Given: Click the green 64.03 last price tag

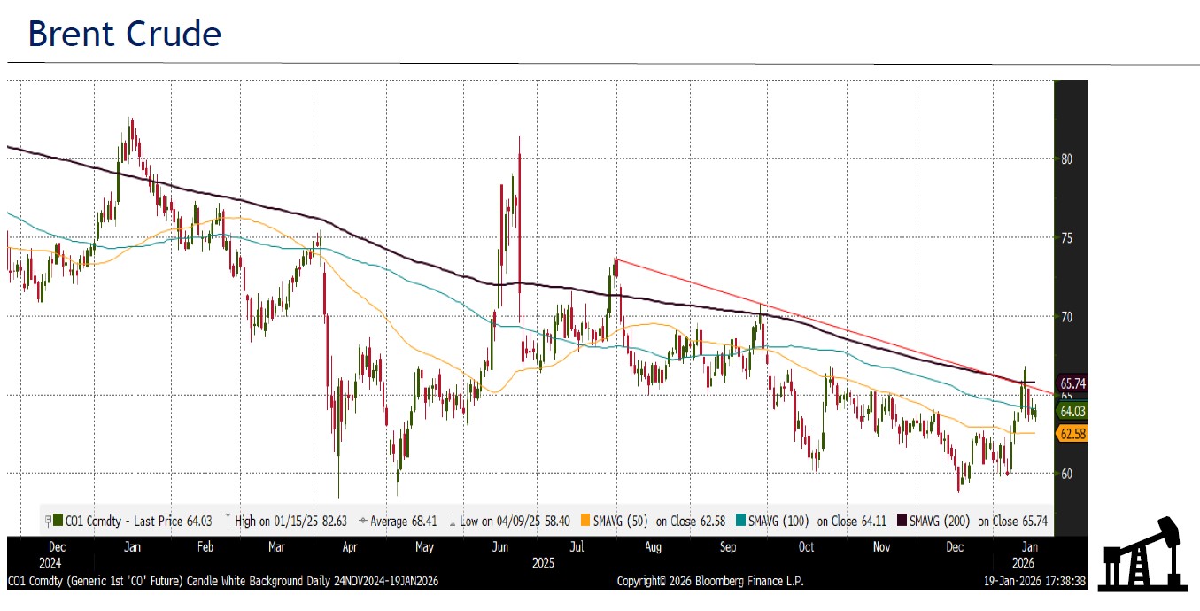Looking at the screenshot, I should pyautogui.click(x=1072, y=411).
